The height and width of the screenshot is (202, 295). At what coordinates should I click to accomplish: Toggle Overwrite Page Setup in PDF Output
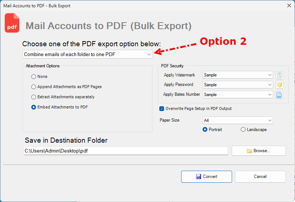pyautogui.click(x=162, y=108)
